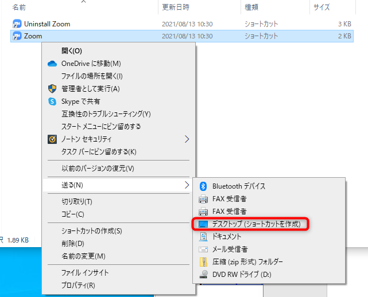The height and width of the screenshot is (297, 368).
Task: Select 送る(N) menu entry
Action: point(118,185)
